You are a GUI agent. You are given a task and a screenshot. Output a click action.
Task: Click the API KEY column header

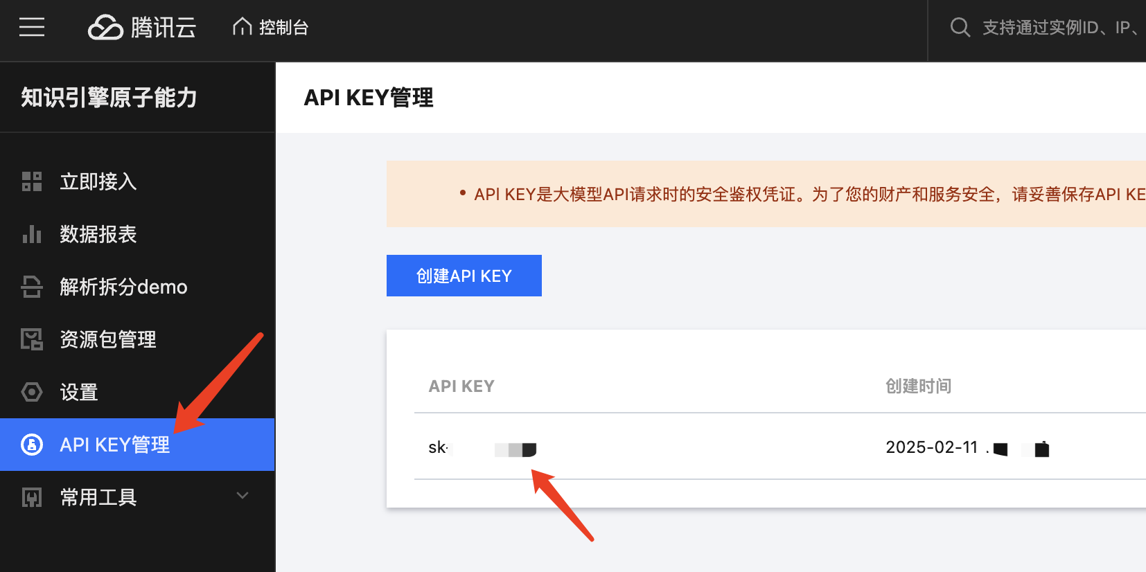(x=461, y=386)
